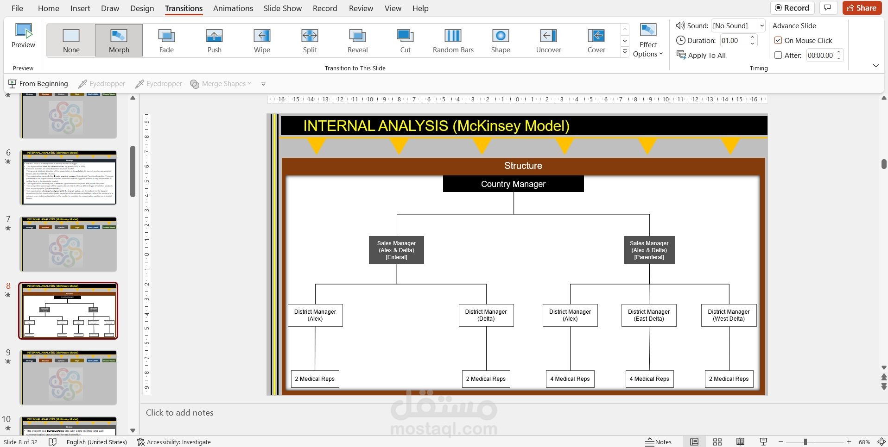Switch to the Insert tab
This screenshot has height=447, width=888.
(80, 8)
